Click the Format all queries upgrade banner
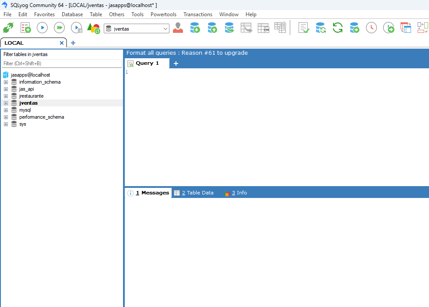429x307 pixels. pyautogui.click(x=187, y=53)
